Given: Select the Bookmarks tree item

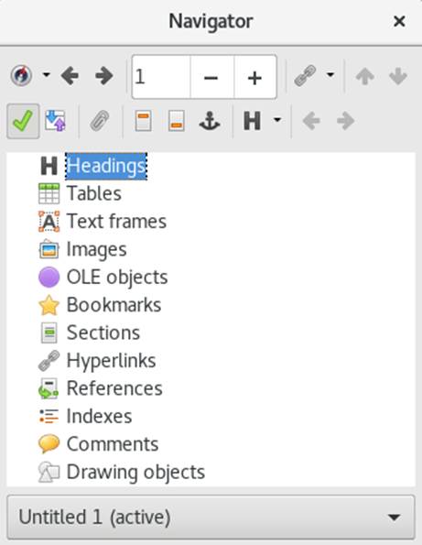Looking at the screenshot, I should [x=114, y=305].
